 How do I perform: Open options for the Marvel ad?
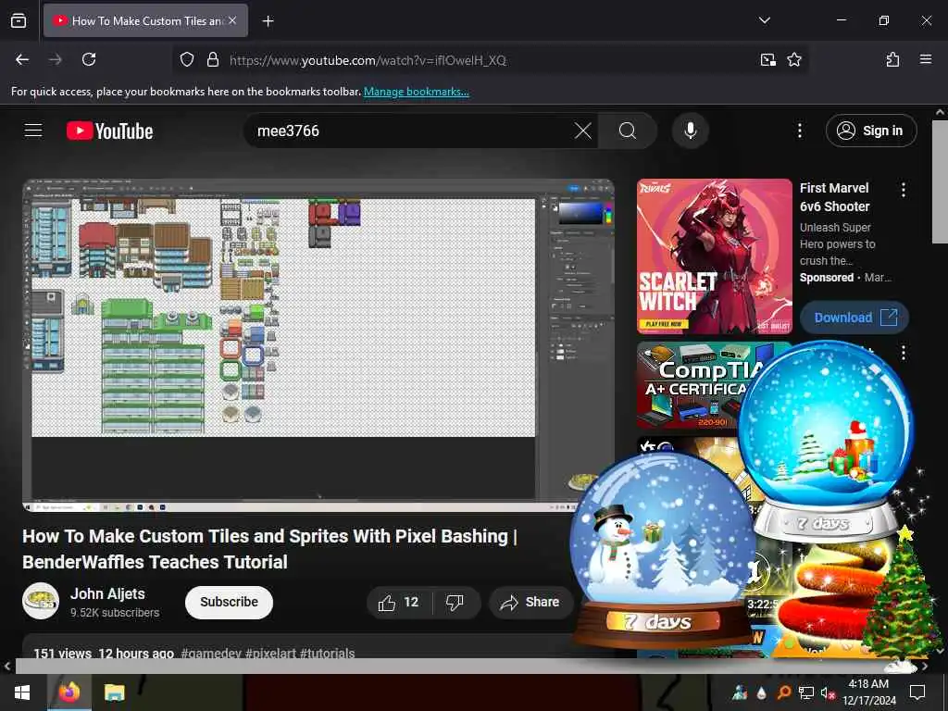pyautogui.click(x=904, y=190)
